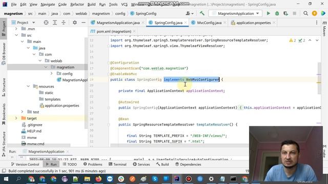
Task: Open IDE updates orange icon
Action: (x=314, y=13)
